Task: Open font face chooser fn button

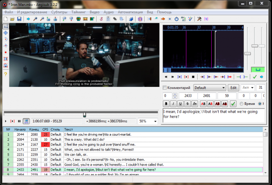Action: [194, 104]
